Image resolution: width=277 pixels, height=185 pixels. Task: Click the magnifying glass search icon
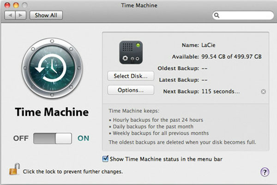point(217,15)
